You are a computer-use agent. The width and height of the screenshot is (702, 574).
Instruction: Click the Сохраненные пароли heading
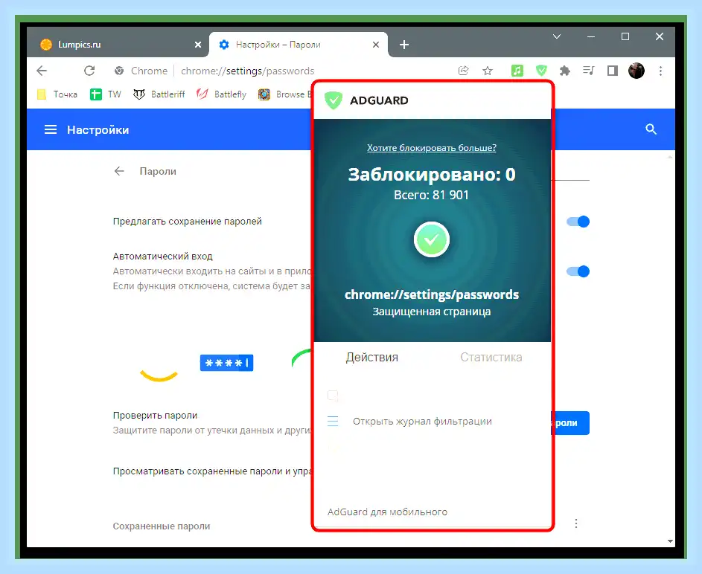coord(162,526)
